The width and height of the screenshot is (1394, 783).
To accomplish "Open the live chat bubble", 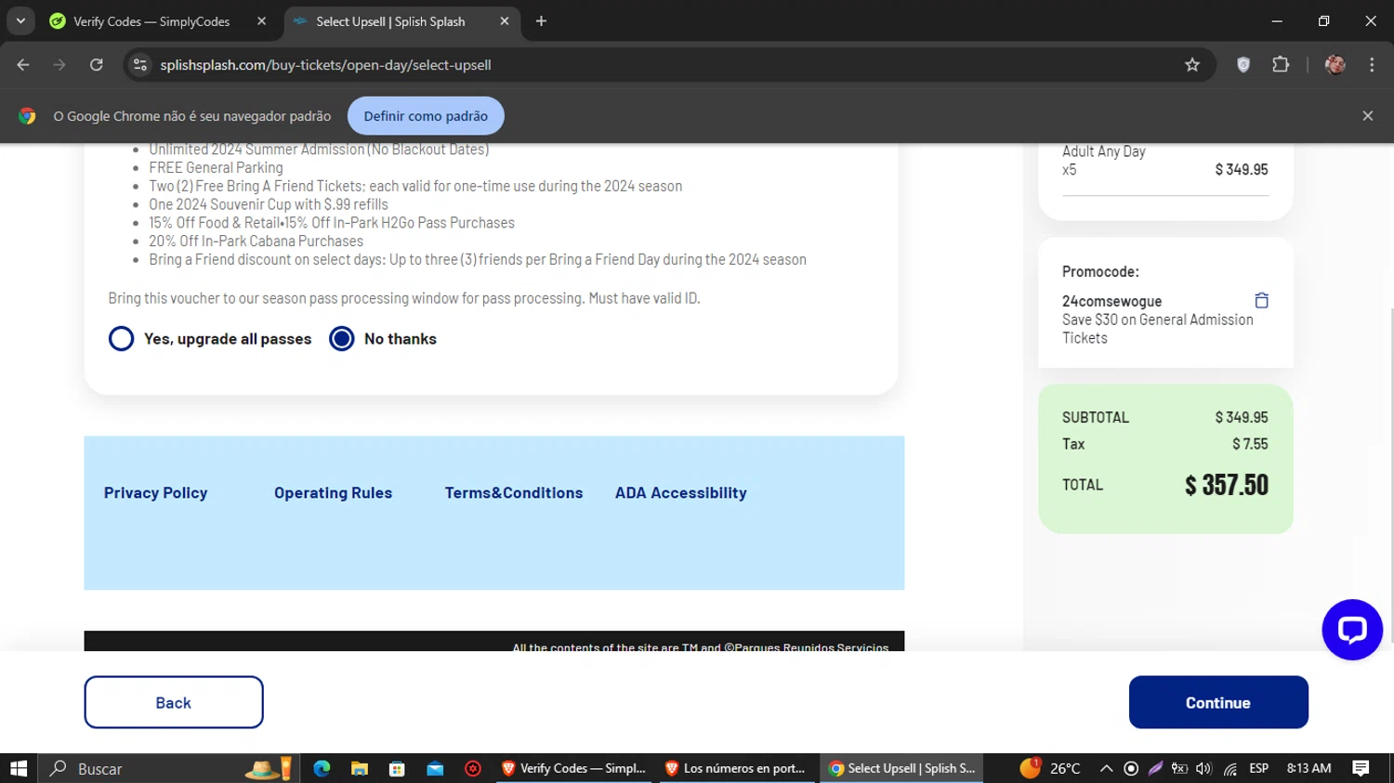I will tap(1352, 630).
